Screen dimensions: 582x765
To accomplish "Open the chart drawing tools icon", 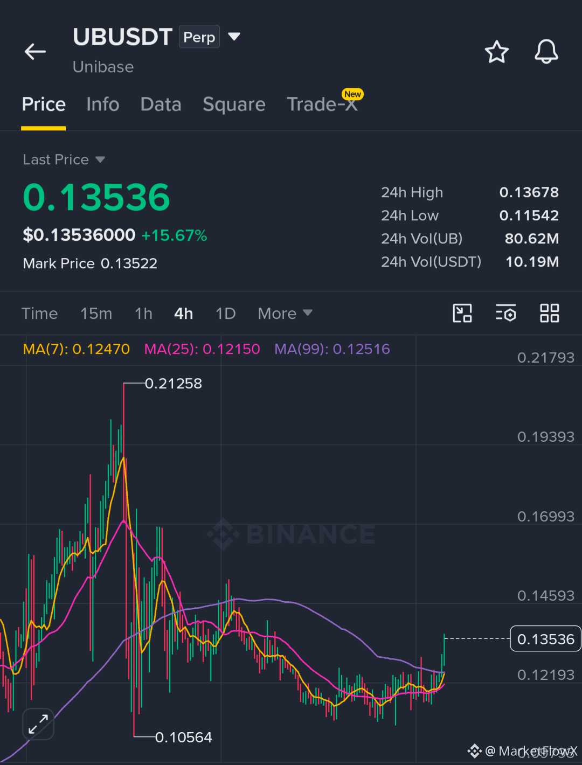I will pyautogui.click(x=462, y=313).
